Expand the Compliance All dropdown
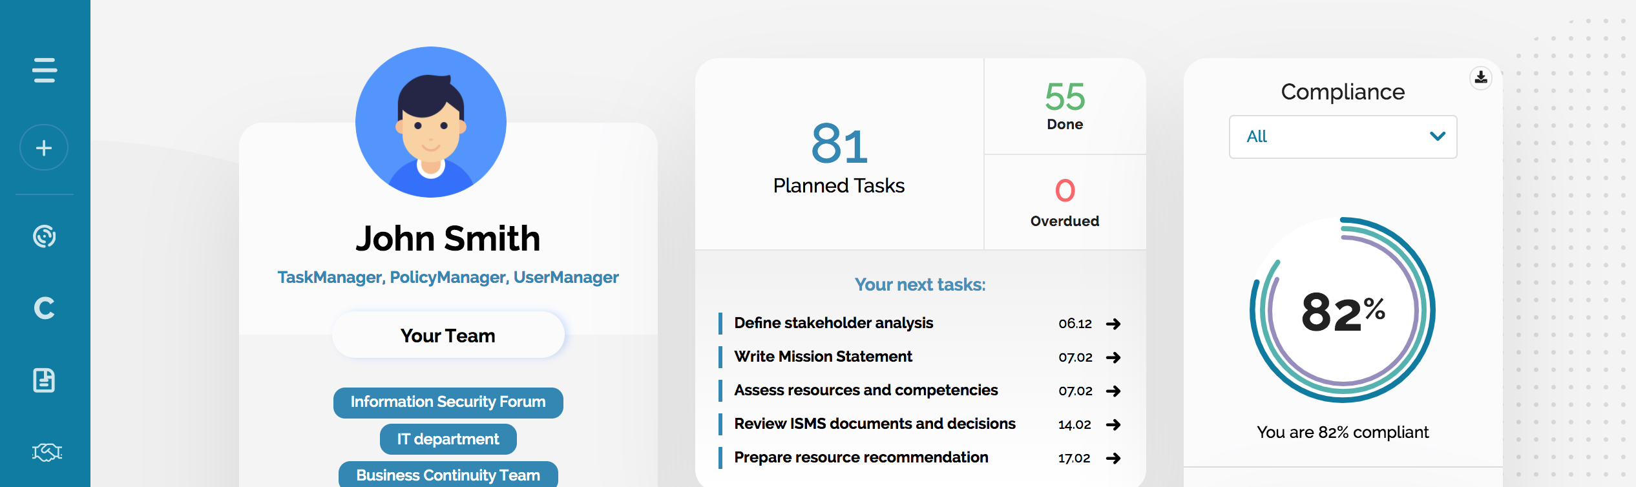 (1343, 137)
